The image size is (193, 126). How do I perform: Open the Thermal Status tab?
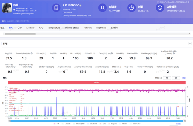pos(72,28)
